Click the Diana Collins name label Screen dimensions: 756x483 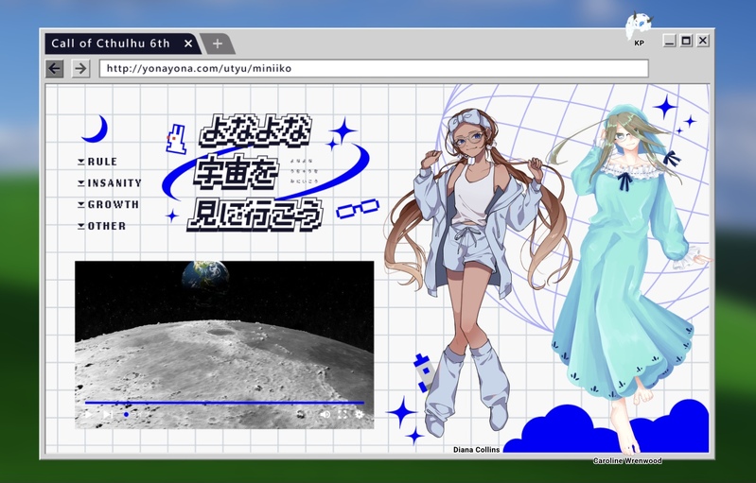[x=476, y=450]
